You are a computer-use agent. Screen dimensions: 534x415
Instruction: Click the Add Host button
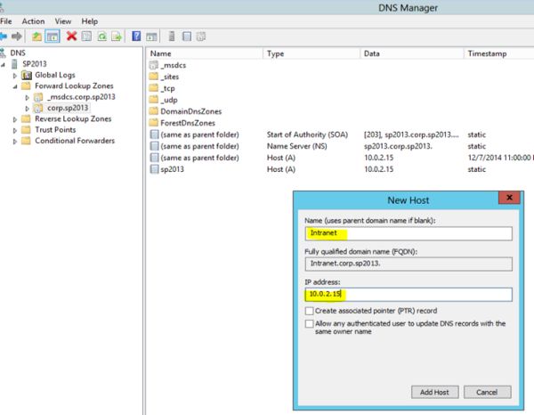[x=434, y=392]
